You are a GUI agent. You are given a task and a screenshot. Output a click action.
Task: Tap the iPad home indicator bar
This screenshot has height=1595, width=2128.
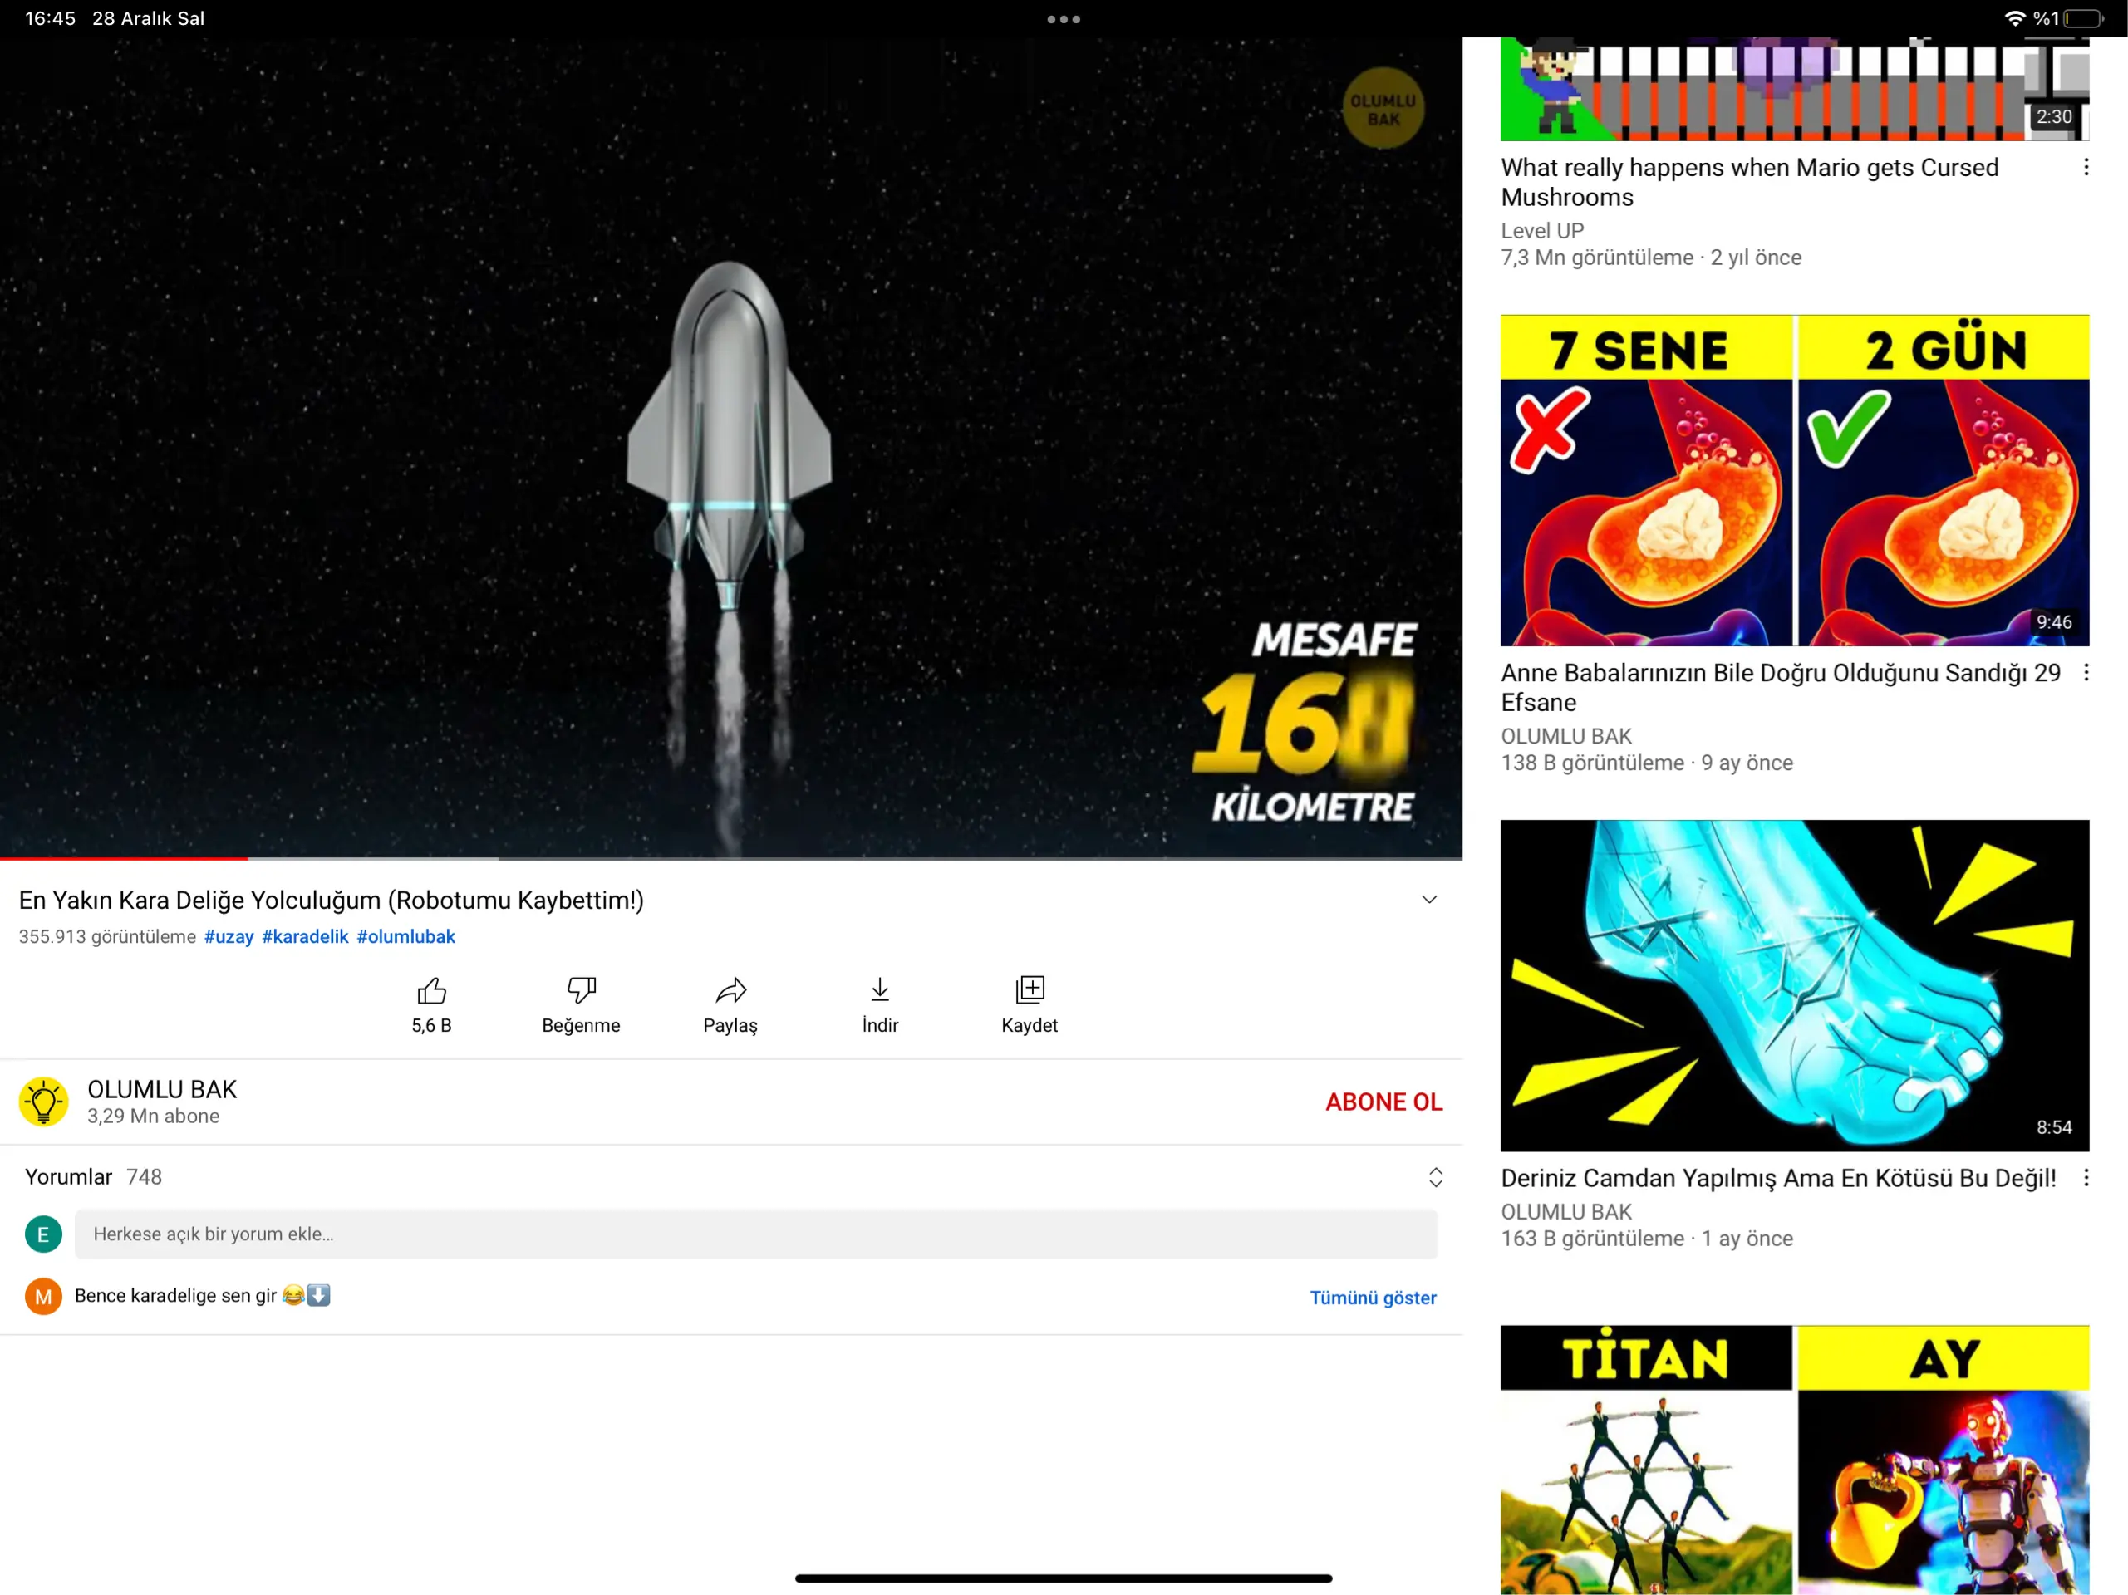pos(1063,1578)
